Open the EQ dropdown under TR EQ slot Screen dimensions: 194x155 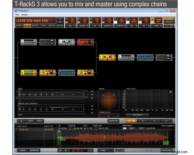[x=71, y=26]
